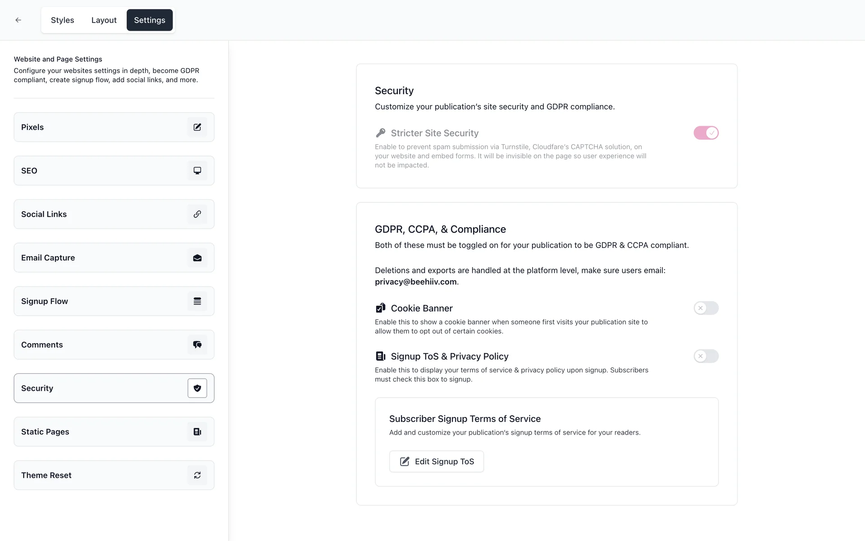Click the Comments chat bubble icon
This screenshot has width=865, height=541.
point(197,345)
